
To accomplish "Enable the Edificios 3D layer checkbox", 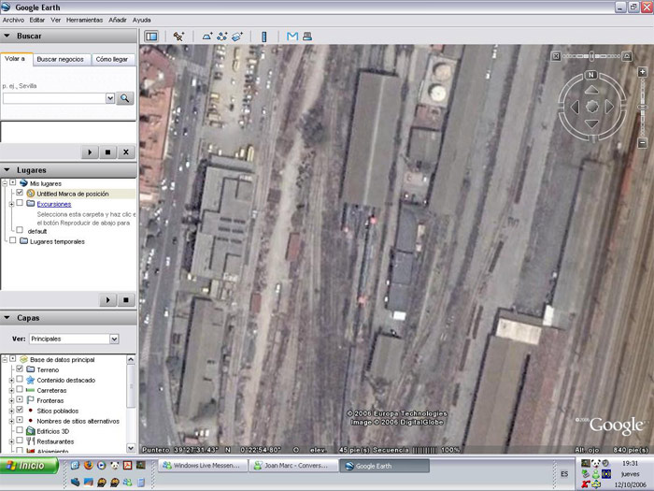I will (20, 431).
